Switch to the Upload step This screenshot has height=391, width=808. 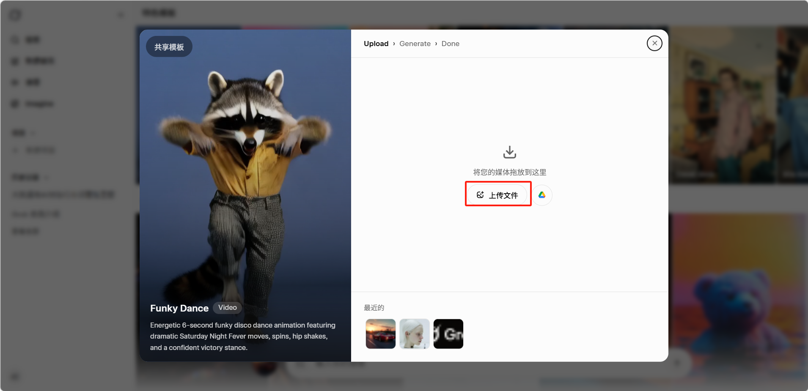point(376,44)
